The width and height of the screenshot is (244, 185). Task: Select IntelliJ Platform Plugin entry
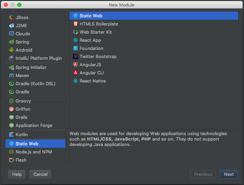[x=36, y=58]
